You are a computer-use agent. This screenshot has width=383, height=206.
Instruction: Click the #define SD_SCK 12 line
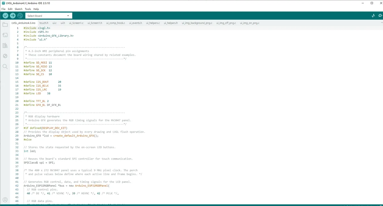coord(38,70)
